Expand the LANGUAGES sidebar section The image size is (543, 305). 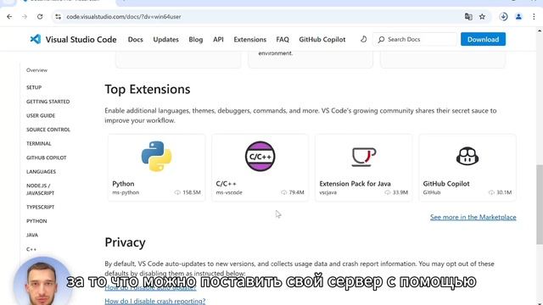(x=41, y=171)
